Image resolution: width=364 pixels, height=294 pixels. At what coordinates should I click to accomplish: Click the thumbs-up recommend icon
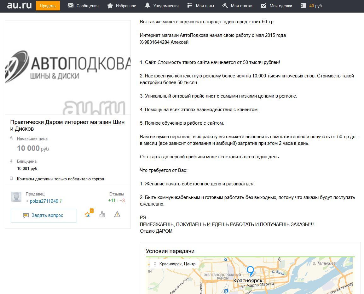point(102,214)
